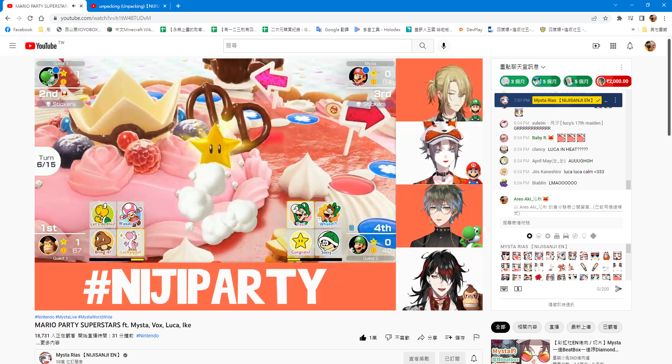Image resolution: width=672 pixels, height=364 pixels.
Task: Open Chrome extensions puzzle icon
Action: pyautogui.click(x=619, y=18)
